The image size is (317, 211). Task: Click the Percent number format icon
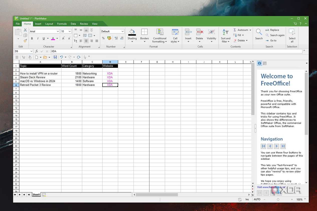click(103, 38)
